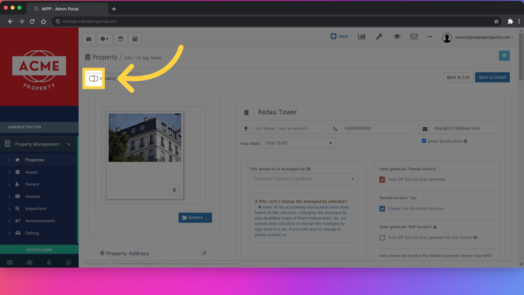Screen dimensions: 524x295
Task: Toggle Charge Tax On Rental Invoices
Action: pos(382,209)
